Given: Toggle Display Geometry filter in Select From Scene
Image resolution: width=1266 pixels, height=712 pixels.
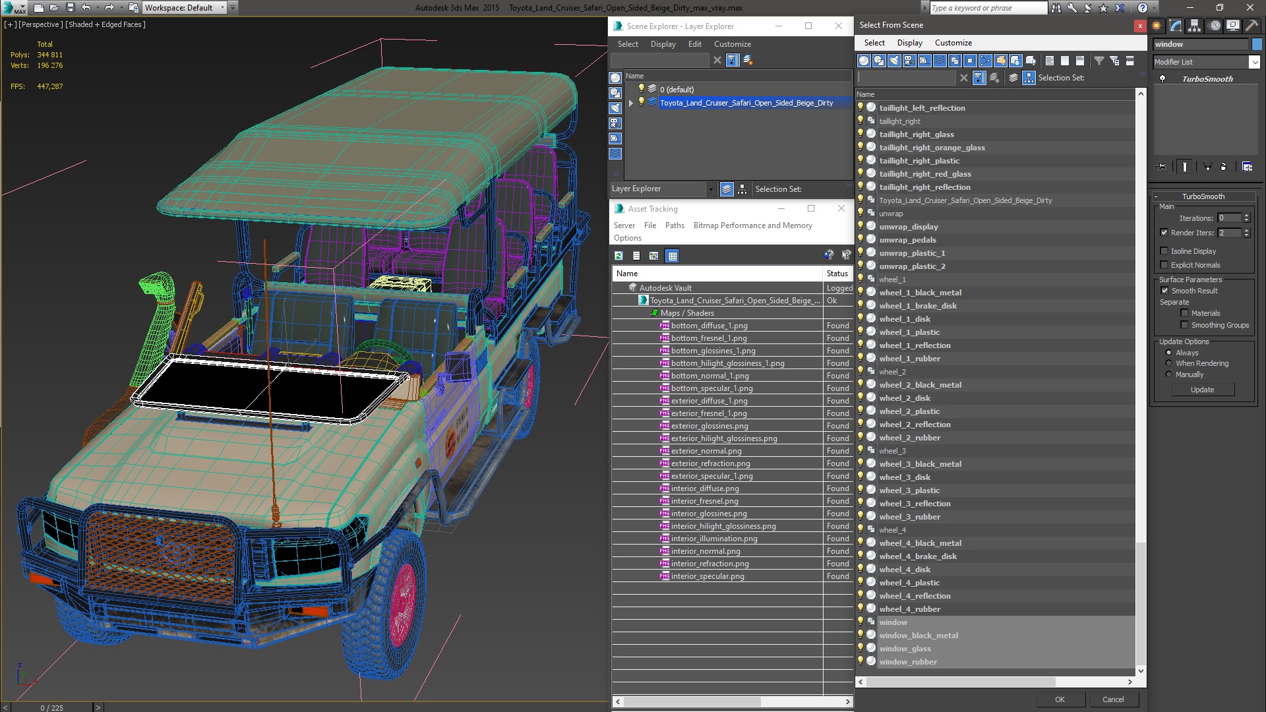Looking at the screenshot, I should pos(864,61).
